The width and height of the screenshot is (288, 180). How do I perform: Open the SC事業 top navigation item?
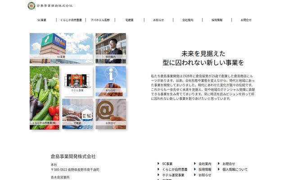tap(42, 20)
